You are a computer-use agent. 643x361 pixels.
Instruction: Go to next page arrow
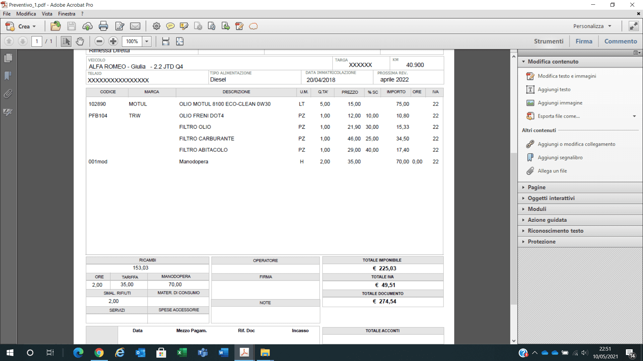(x=23, y=41)
